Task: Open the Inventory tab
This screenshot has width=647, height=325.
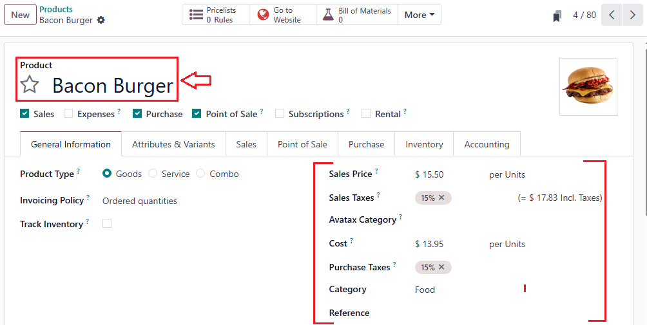Action: click(424, 144)
